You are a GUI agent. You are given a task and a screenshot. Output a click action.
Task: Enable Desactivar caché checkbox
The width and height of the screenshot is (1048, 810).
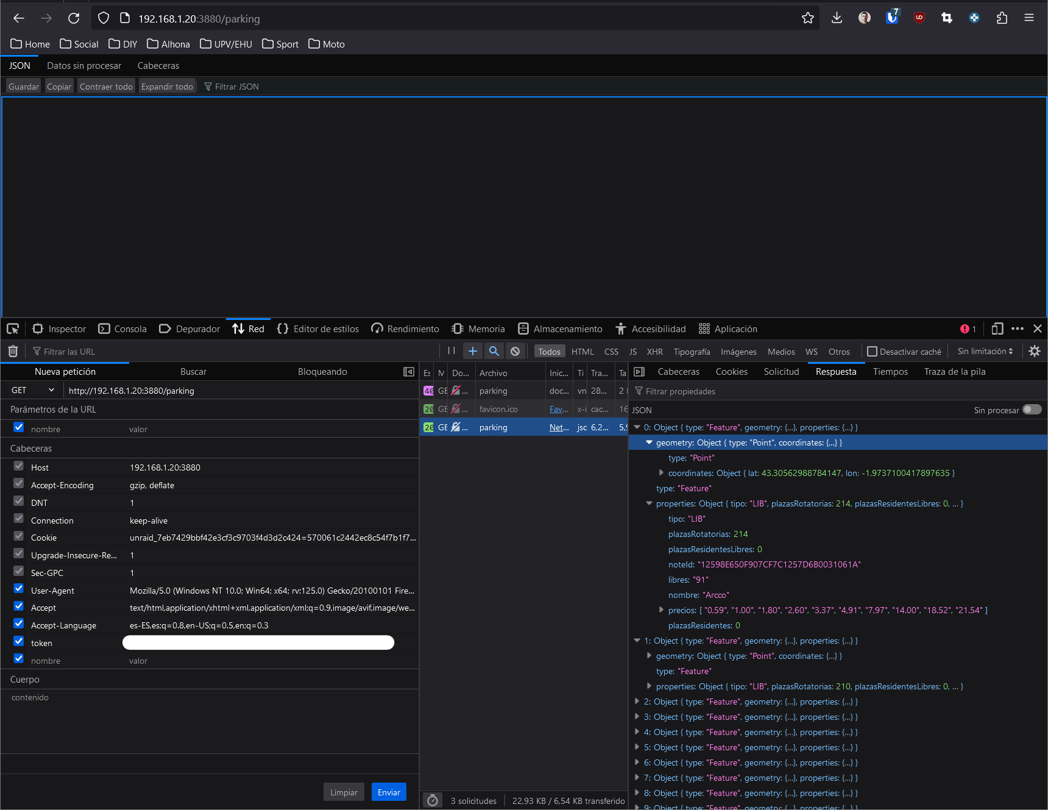pos(872,352)
